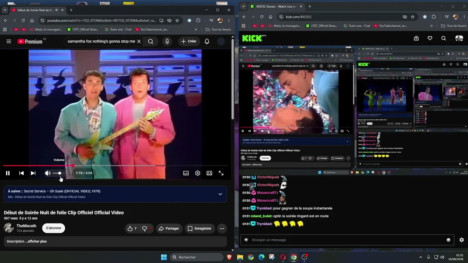Expand the 'À suivre' mix playlist panel
The image size is (468, 263).
tap(220, 194)
